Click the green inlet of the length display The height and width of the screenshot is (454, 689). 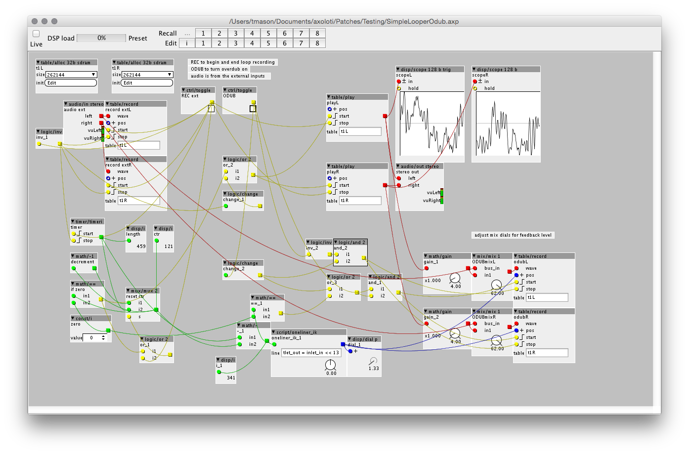pyautogui.click(x=129, y=241)
